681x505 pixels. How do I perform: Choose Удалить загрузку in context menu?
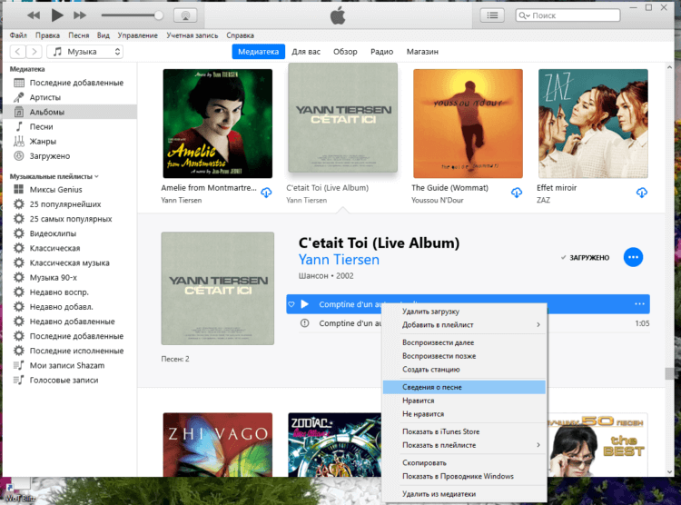pyautogui.click(x=464, y=312)
